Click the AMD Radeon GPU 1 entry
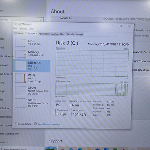 [x=39, y=103]
